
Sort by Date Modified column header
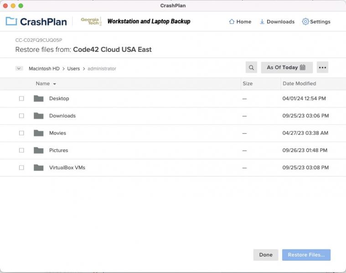[x=299, y=84]
